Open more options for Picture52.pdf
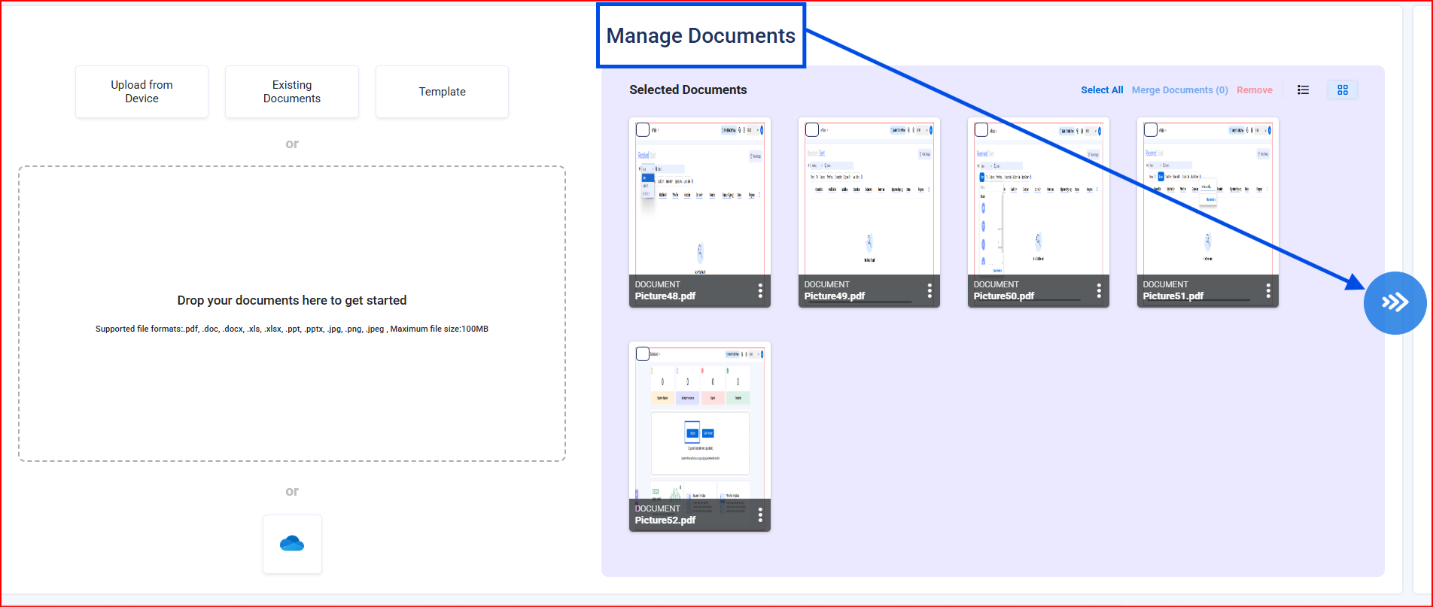The height and width of the screenshot is (607, 1433). tap(760, 514)
